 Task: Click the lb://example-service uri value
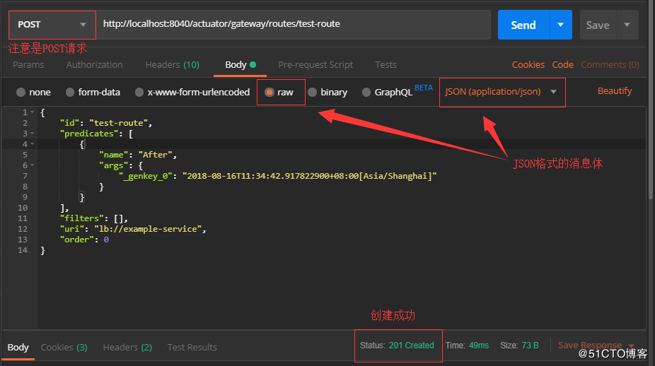148,229
